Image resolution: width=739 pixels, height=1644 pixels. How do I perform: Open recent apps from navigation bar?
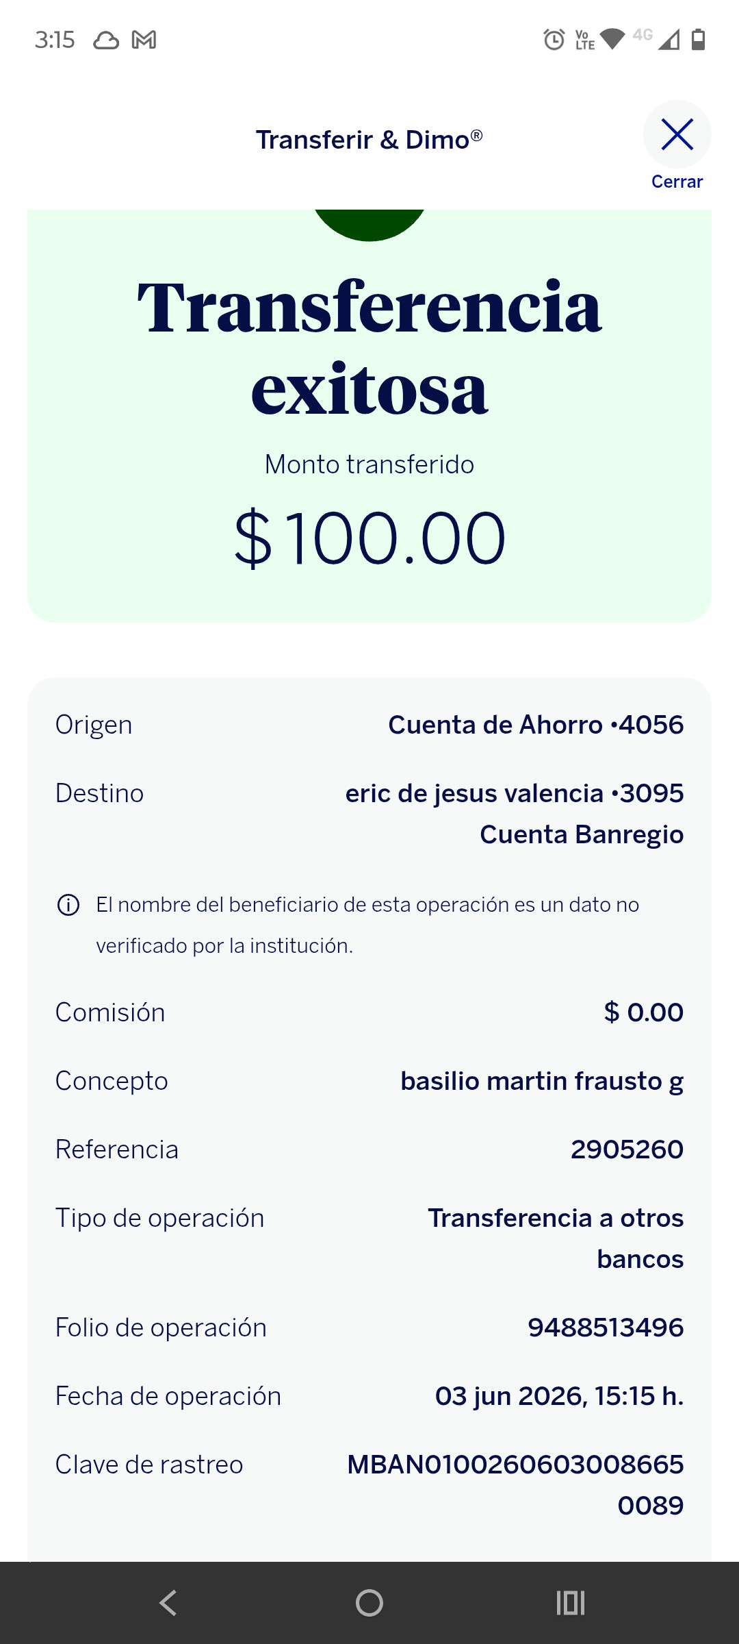tap(571, 1603)
